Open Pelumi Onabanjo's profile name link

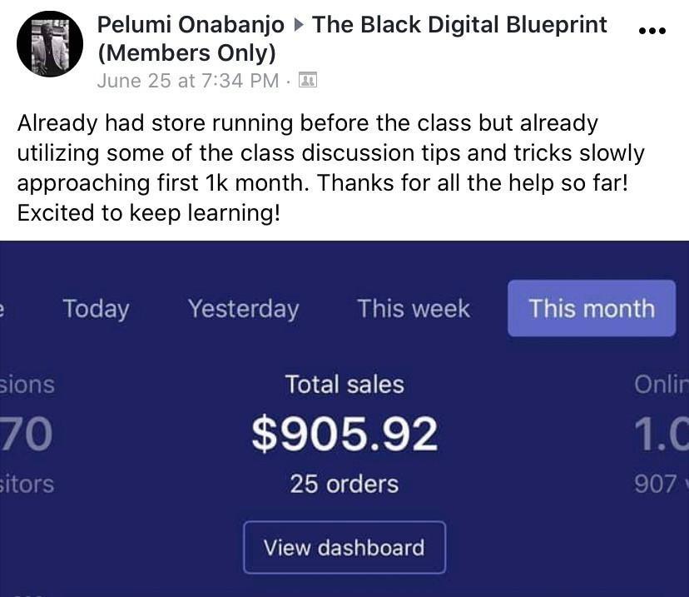191,25
